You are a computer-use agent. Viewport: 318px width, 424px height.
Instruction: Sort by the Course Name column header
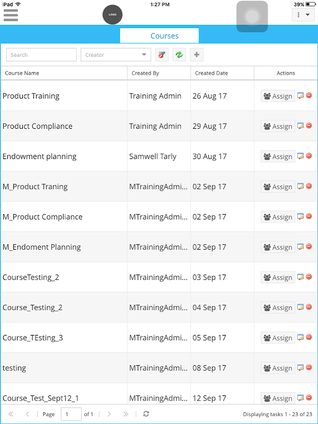click(x=22, y=73)
